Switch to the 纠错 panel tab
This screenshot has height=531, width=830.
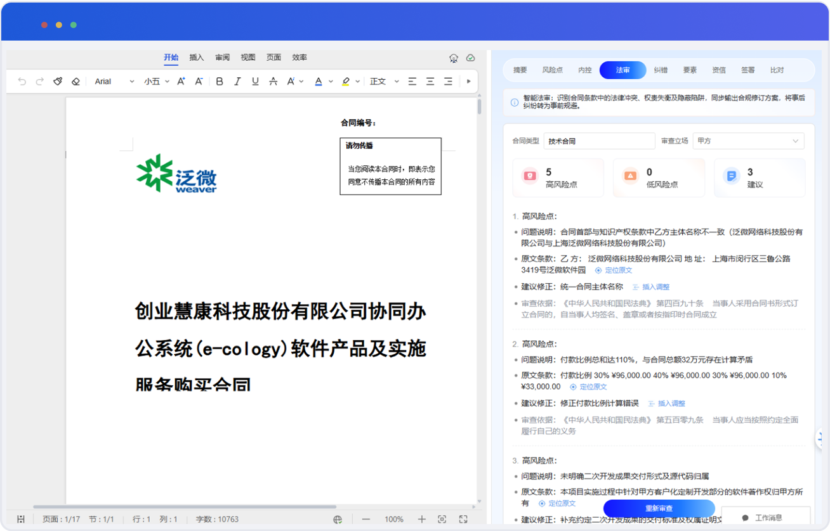point(661,70)
